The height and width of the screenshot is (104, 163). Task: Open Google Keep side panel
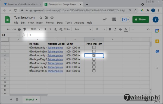(x=157, y=41)
